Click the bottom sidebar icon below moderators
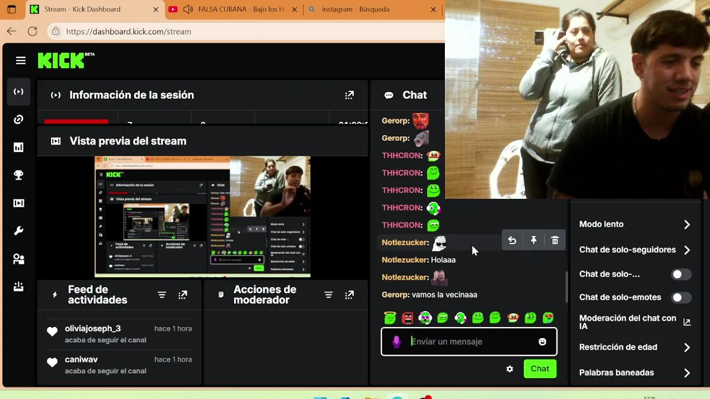Viewport: 710px width, 399px height. [18, 287]
